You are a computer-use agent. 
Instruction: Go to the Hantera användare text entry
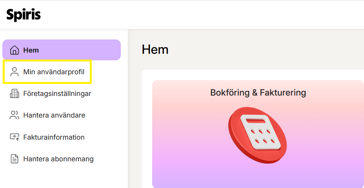point(54,115)
